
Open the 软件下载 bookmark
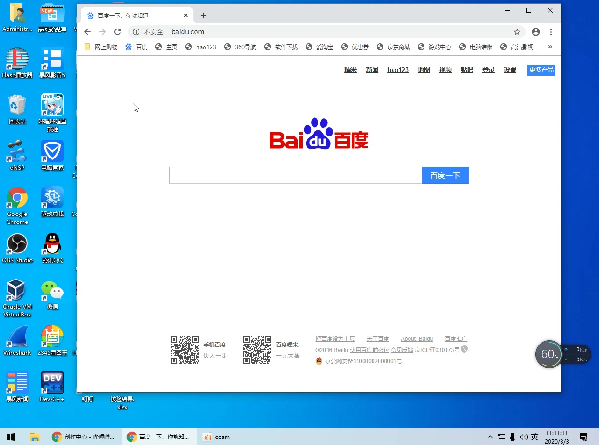(281, 47)
